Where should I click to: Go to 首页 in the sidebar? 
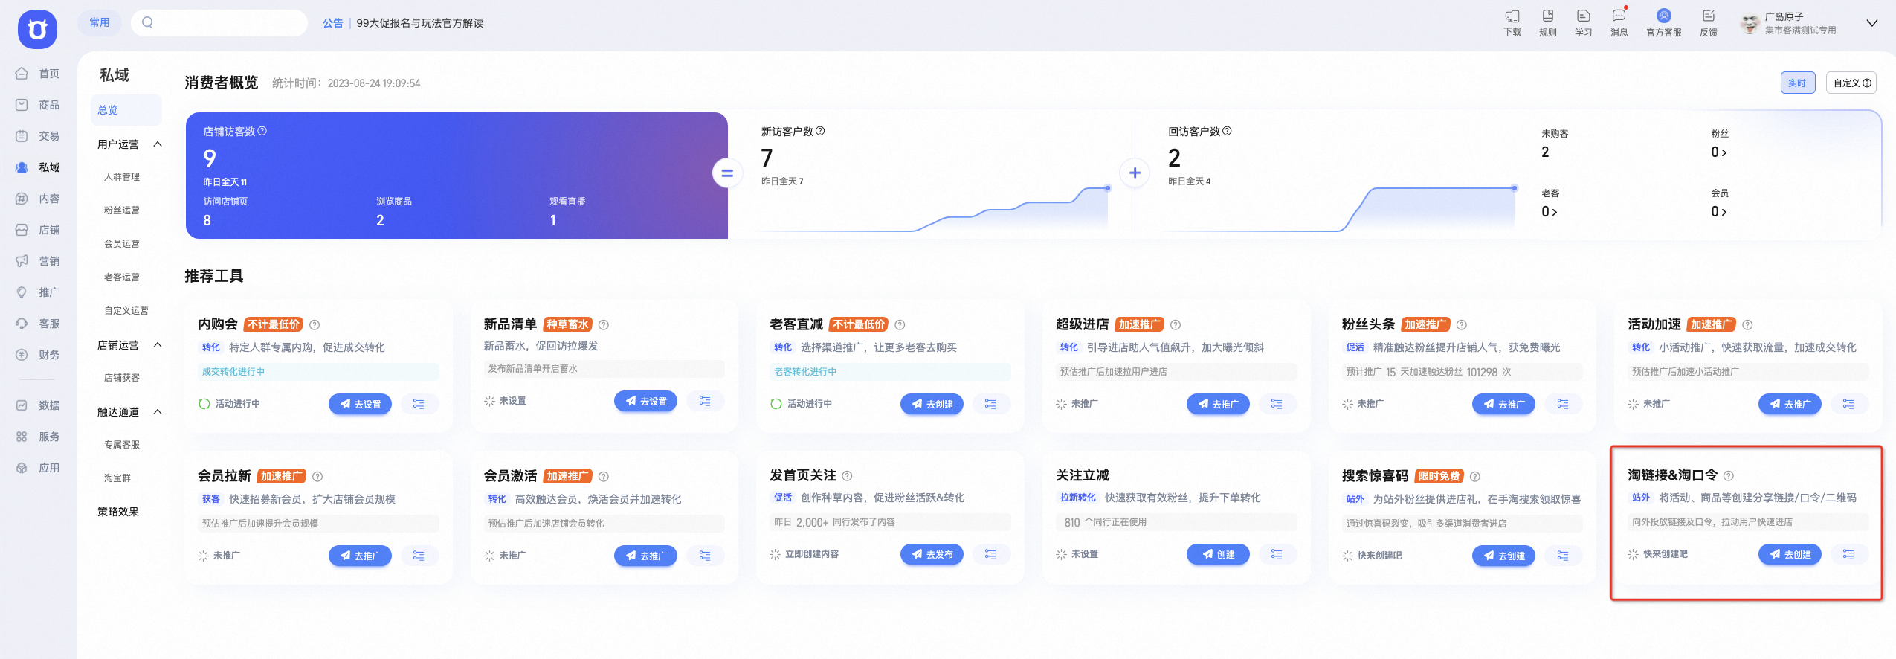pyautogui.click(x=38, y=74)
